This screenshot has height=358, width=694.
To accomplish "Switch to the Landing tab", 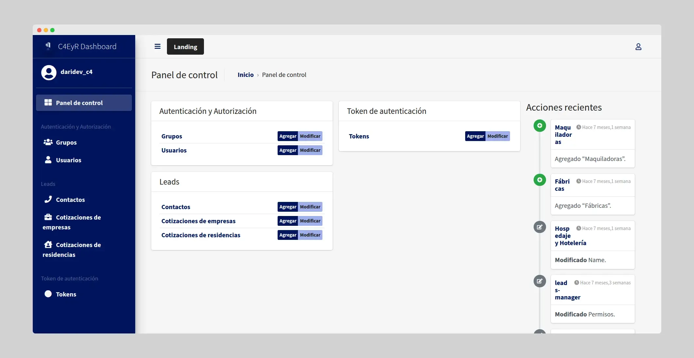I will pyautogui.click(x=185, y=46).
